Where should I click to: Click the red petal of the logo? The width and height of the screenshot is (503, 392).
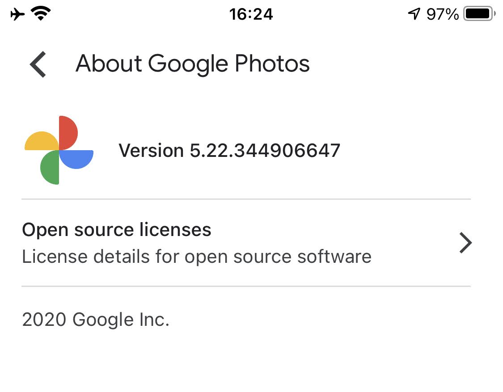click(68, 133)
